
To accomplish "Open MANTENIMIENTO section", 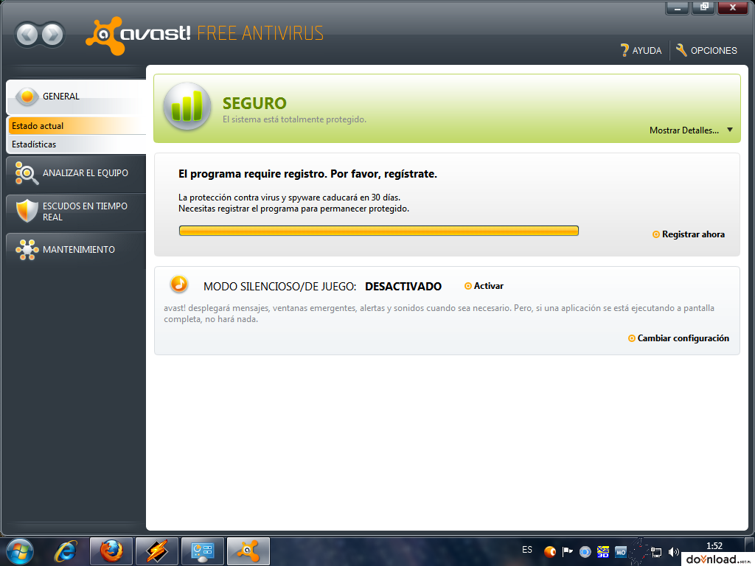I will [76, 249].
